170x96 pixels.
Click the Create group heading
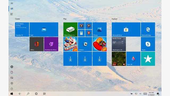point(17,19)
